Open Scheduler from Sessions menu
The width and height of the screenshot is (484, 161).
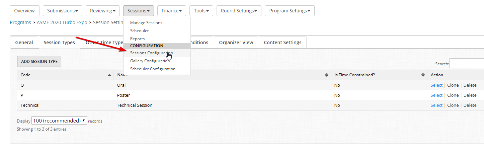click(x=139, y=31)
